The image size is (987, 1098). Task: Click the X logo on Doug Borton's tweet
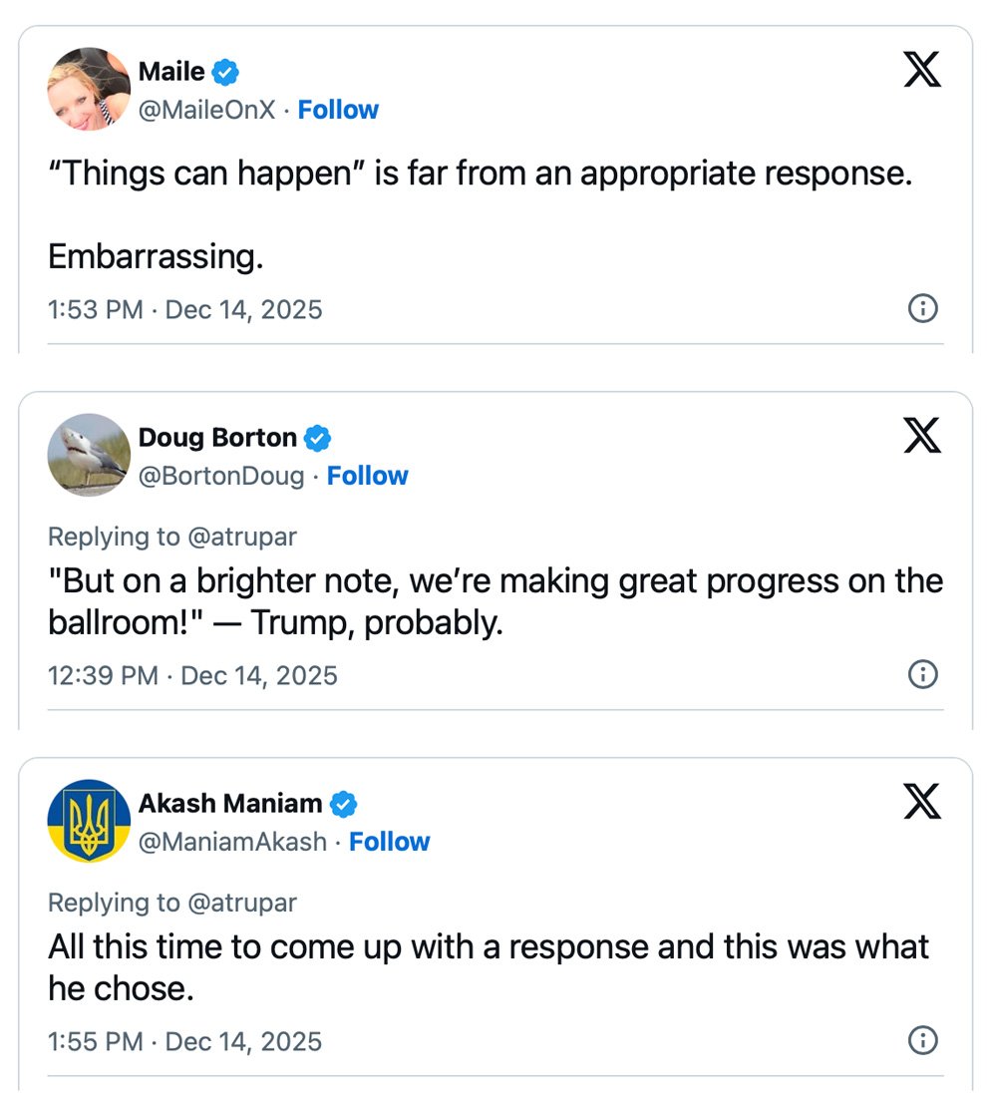tap(921, 436)
